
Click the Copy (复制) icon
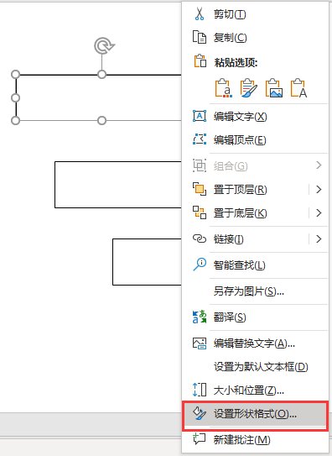click(x=200, y=37)
